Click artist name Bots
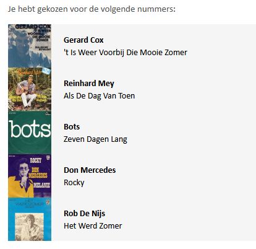This screenshot has width=256, height=249. pyautogui.click(x=72, y=127)
